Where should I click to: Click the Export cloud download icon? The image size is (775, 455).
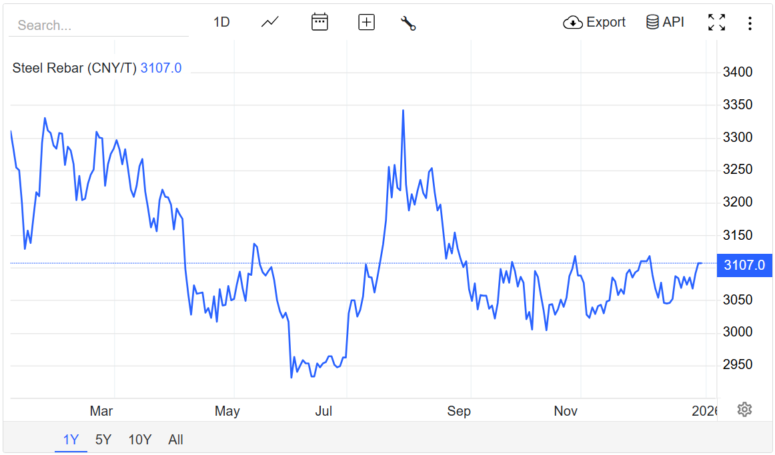coord(573,23)
